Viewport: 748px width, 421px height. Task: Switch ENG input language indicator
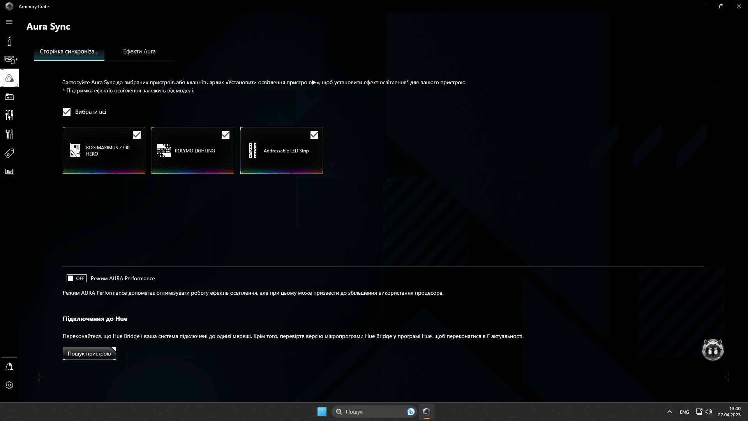click(684, 412)
